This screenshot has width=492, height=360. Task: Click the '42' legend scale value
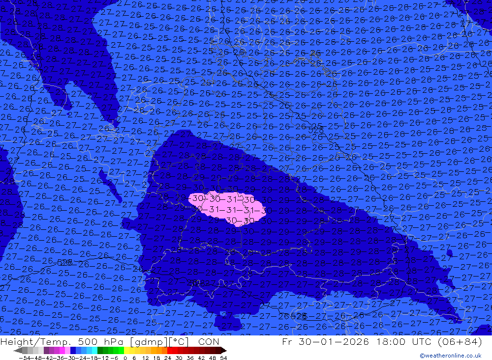[x=201, y=358]
